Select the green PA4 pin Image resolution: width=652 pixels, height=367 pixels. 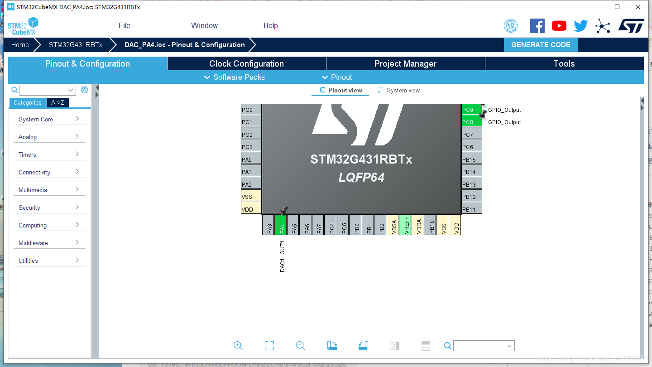click(x=281, y=225)
